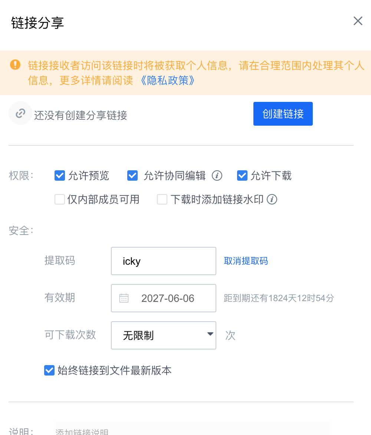Viewport: 371px width, 435px height.
Task: Click the 创建链接 button
Action: pos(283,114)
